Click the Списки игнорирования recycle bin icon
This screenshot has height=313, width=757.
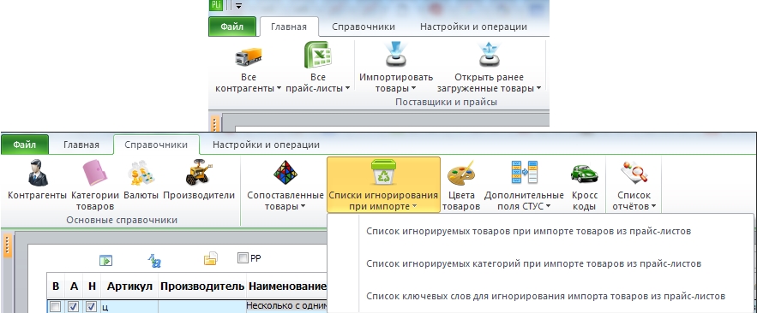click(383, 173)
